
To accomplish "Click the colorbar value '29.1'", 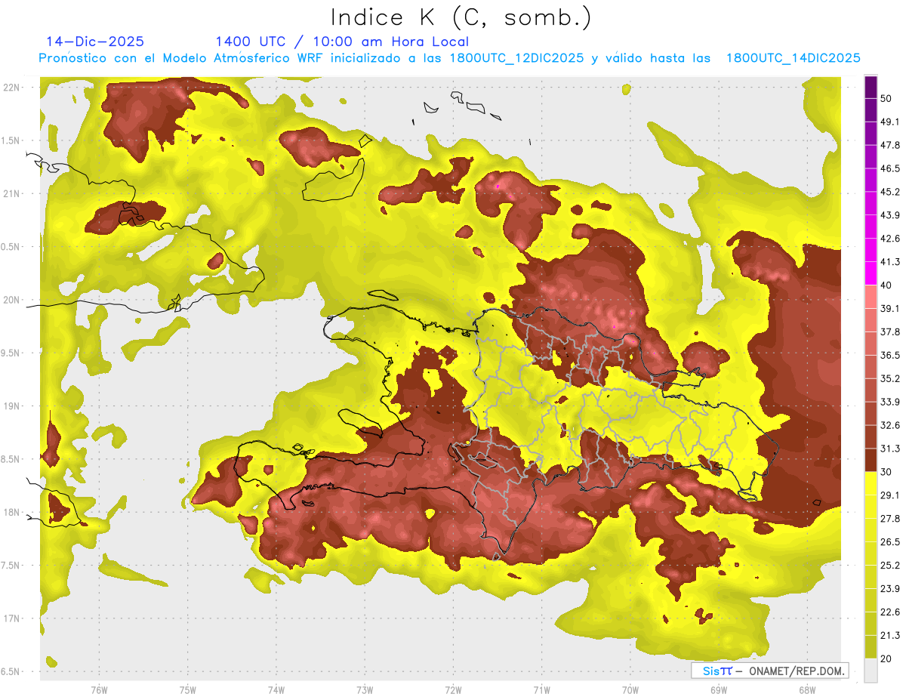I will click(x=889, y=495).
